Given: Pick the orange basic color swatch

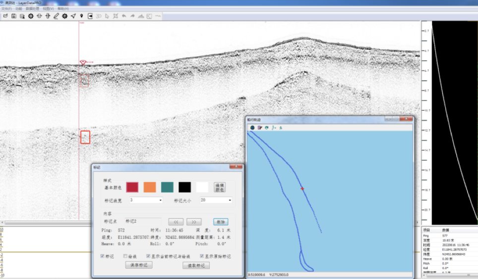Looking at the screenshot, I should (x=150, y=187).
